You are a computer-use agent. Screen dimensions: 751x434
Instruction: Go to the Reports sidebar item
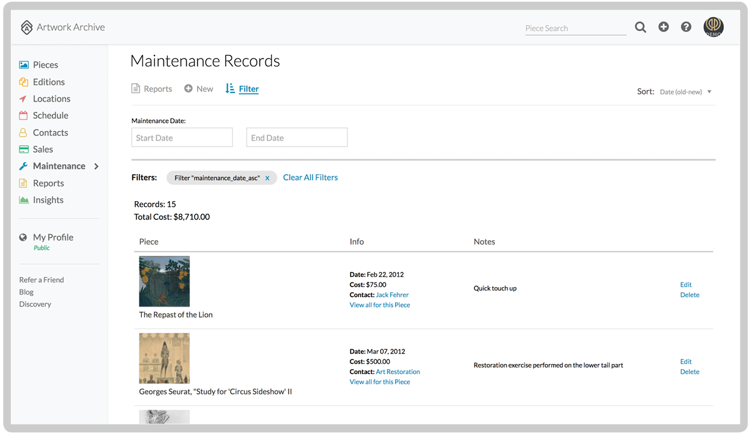[49, 183]
